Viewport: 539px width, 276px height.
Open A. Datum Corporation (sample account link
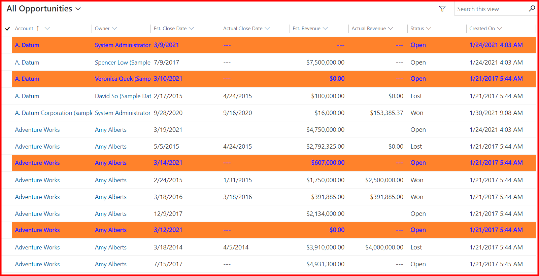point(54,113)
